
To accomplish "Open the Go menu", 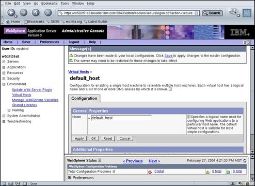I will point(36,4).
